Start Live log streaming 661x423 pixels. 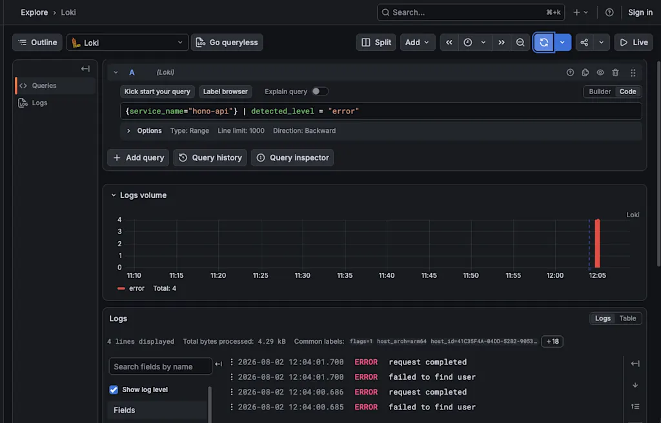pyautogui.click(x=634, y=42)
